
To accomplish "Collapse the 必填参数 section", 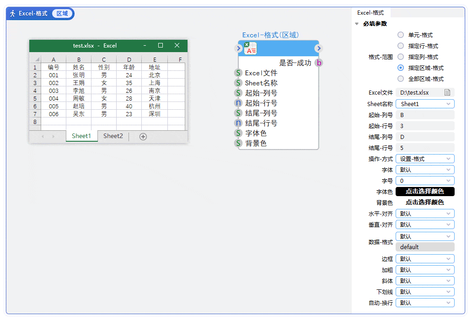I will 357,23.
